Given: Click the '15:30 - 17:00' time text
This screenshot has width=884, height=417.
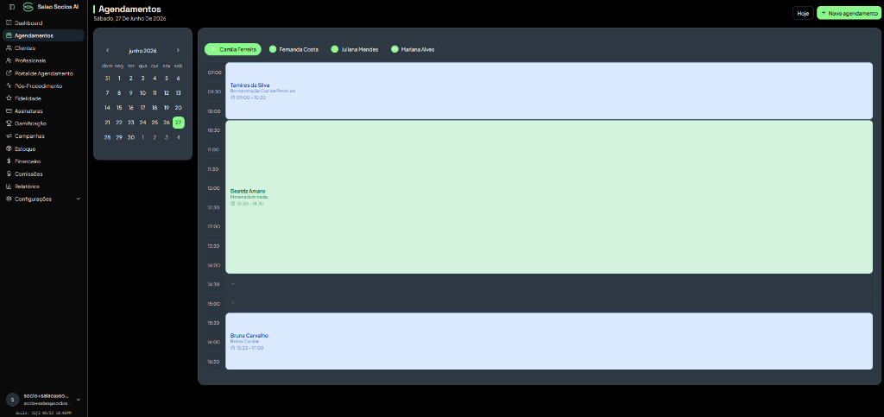Looking at the screenshot, I should click(x=249, y=348).
